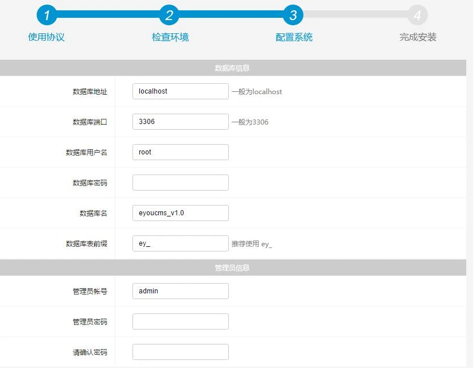Click the 管理员帐号 label
Viewport: 476px width, 368px height.
(x=90, y=291)
